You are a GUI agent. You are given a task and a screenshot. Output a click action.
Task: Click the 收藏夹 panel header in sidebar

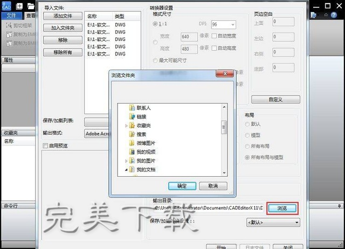click(x=18, y=133)
